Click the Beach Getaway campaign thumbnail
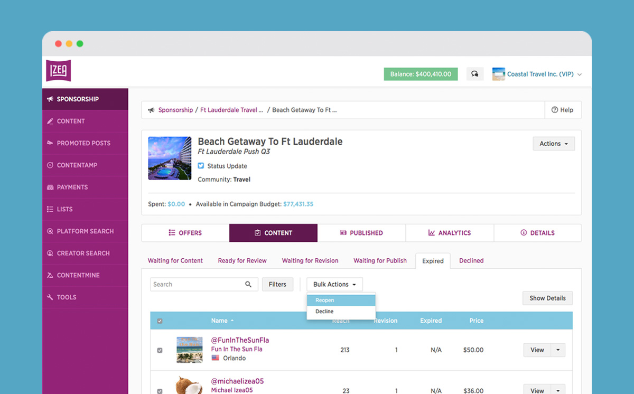This screenshot has width=634, height=394. (170, 158)
